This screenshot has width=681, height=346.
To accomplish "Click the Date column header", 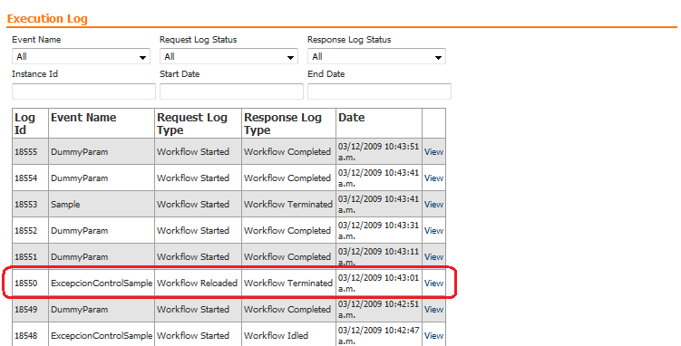I will click(379, 123).
